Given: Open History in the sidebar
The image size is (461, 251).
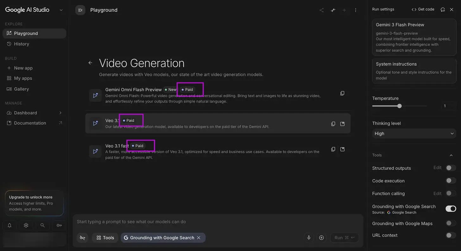Looking at the screenshot, I should (x=34, y=44).
